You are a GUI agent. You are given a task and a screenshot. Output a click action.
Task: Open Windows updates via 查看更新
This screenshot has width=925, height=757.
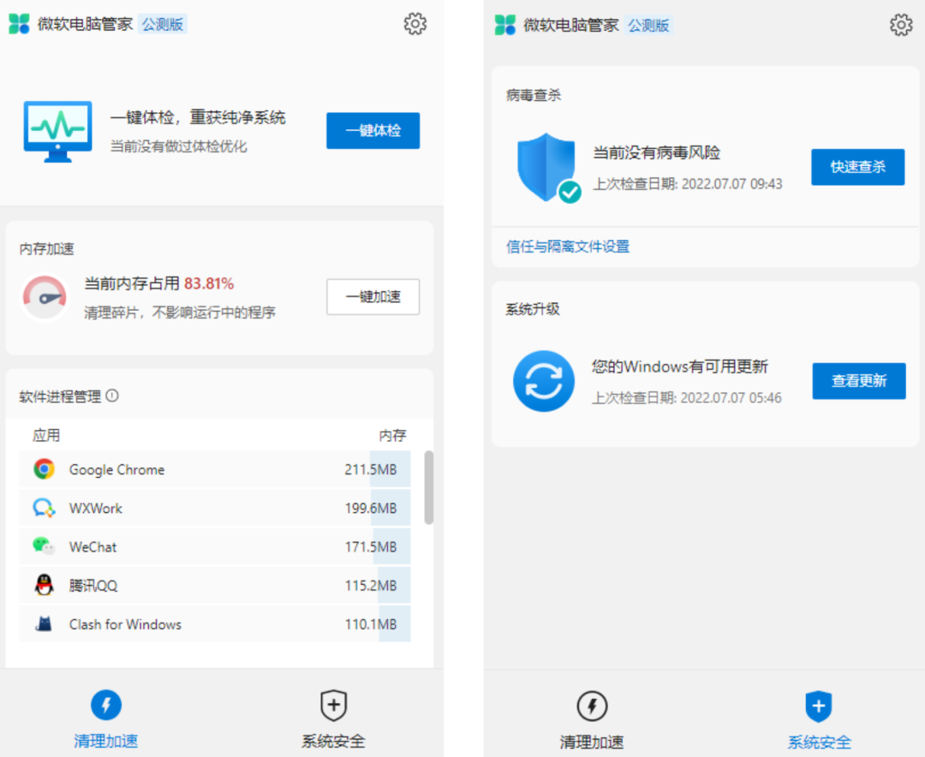click(x=858, y=381)
